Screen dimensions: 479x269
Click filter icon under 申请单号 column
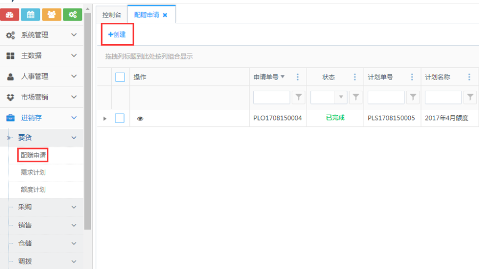[x=299, y=97]
